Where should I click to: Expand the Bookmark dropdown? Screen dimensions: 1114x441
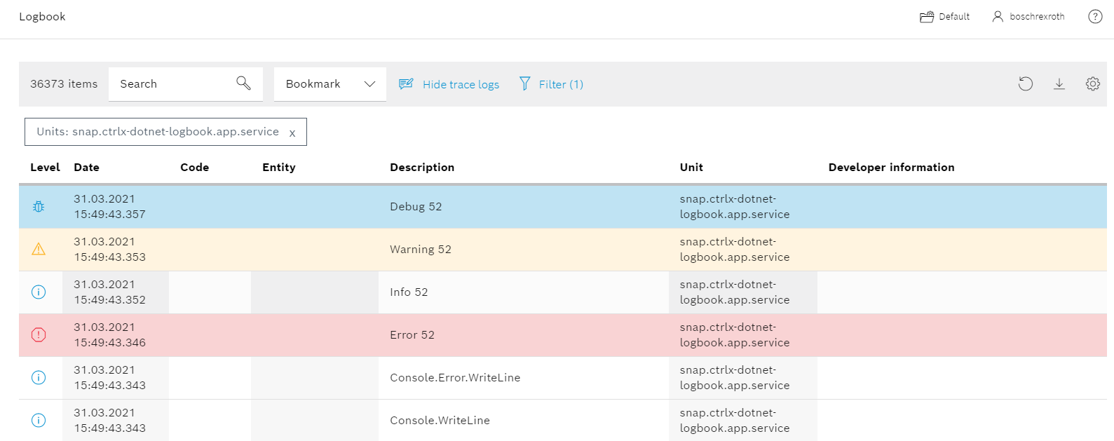point(330,84)
